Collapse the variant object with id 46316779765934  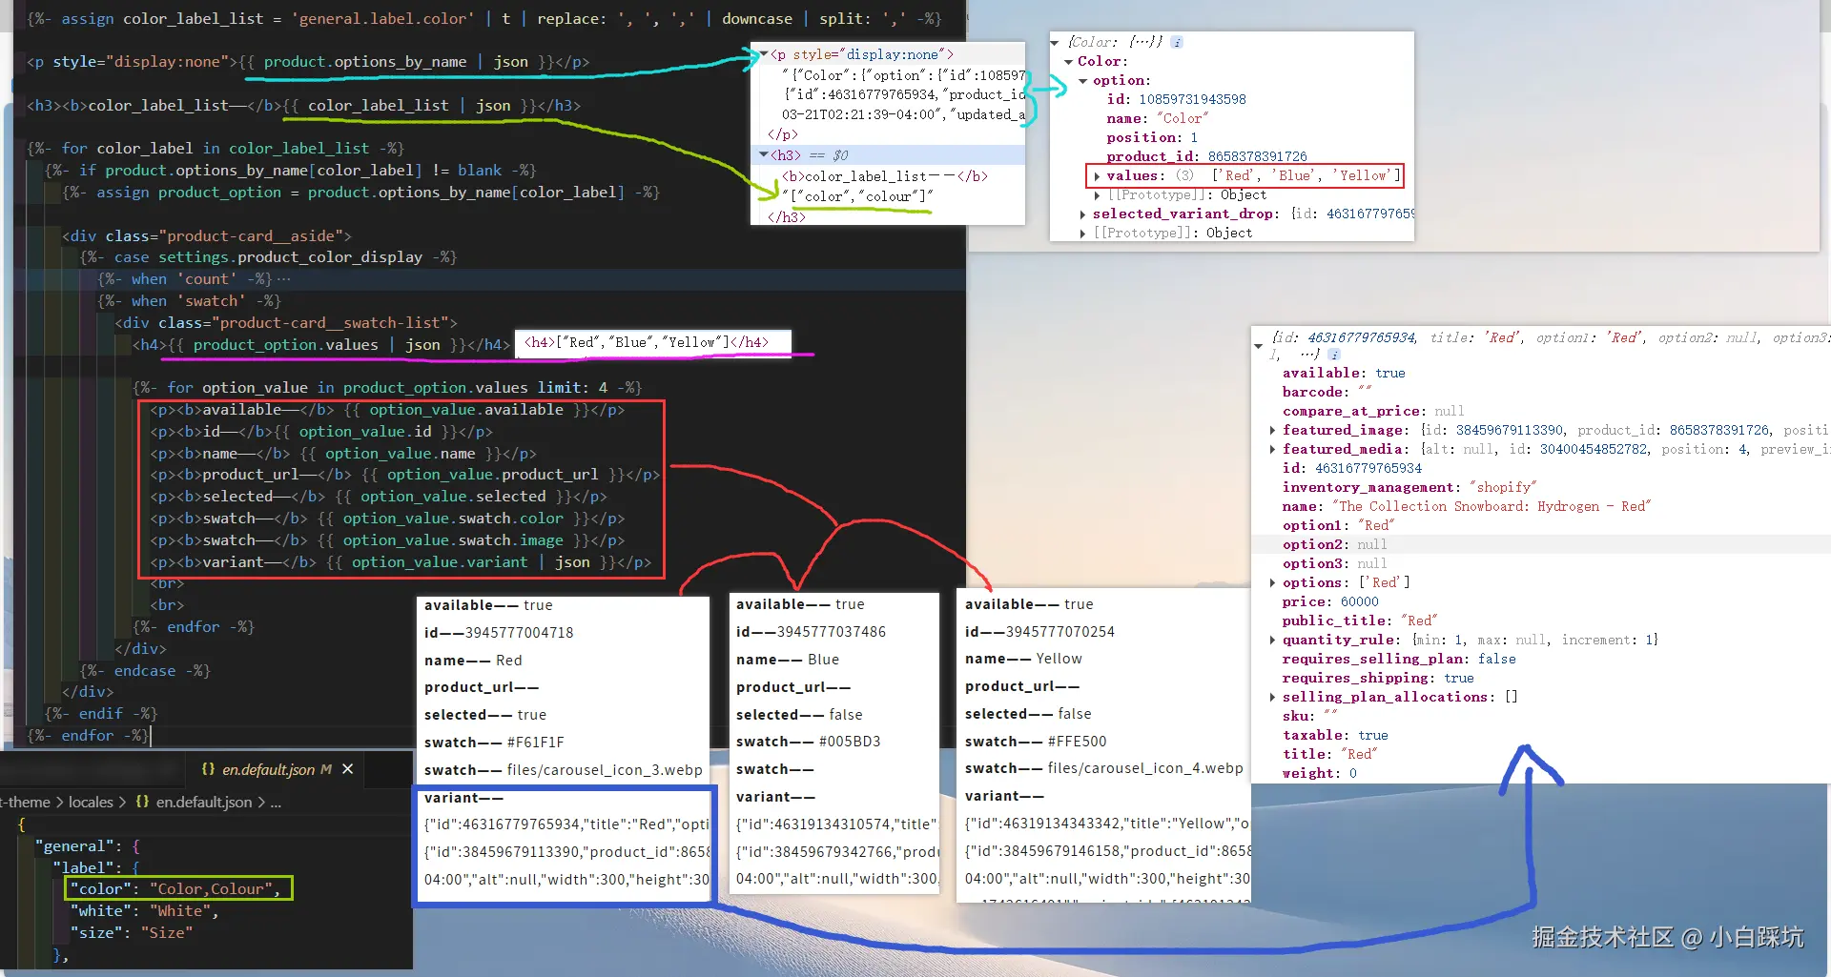(1259, 345)
